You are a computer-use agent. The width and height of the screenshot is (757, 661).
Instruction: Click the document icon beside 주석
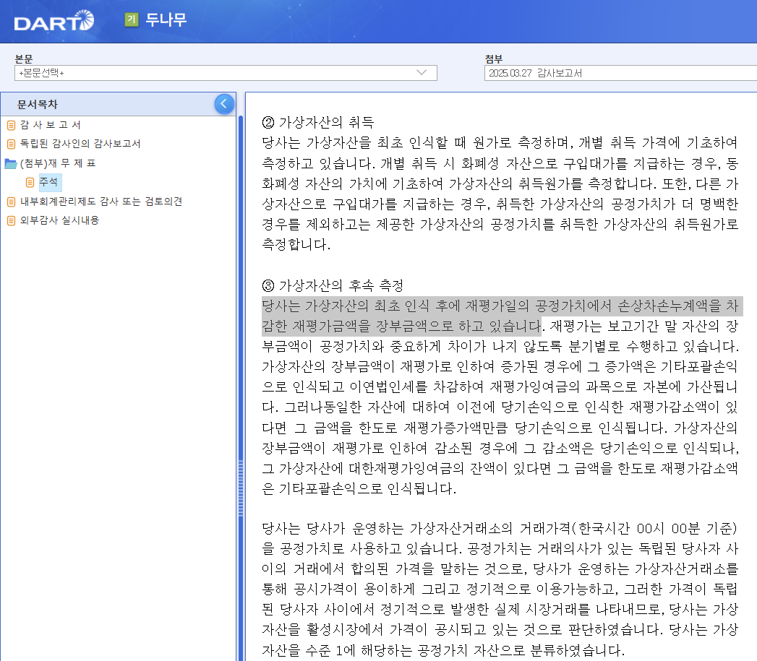(30, 182)
